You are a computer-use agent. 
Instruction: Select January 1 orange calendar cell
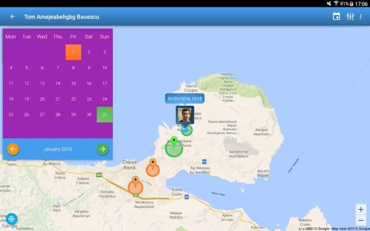tap(73, 52)
